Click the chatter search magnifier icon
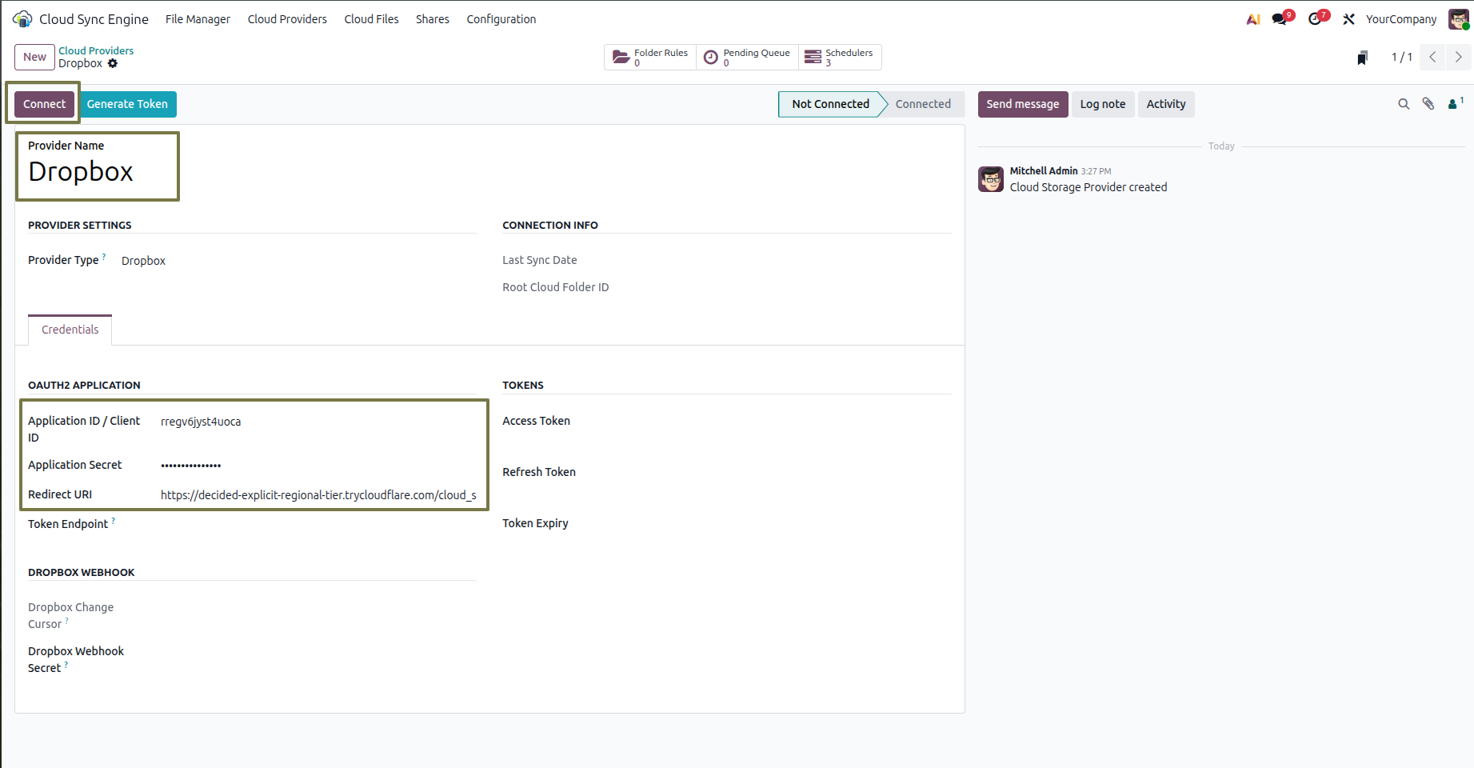The width and height of the screenshot is (1474, 768). coord(1404,104)
